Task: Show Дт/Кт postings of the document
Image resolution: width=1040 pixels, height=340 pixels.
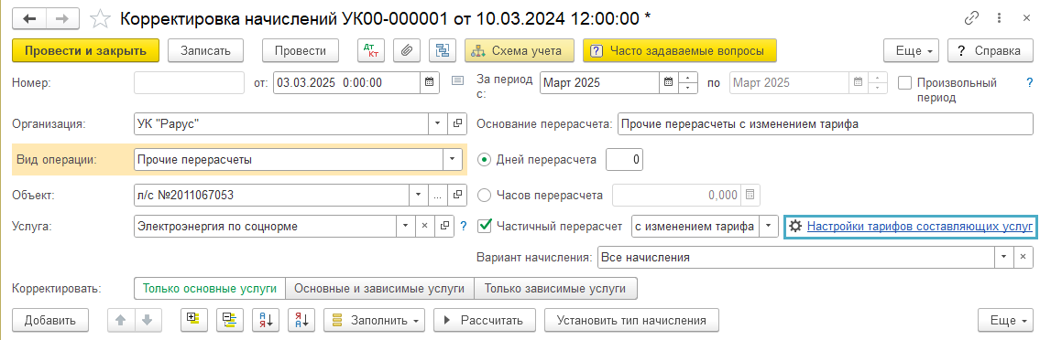Action: tap(371, 50)
